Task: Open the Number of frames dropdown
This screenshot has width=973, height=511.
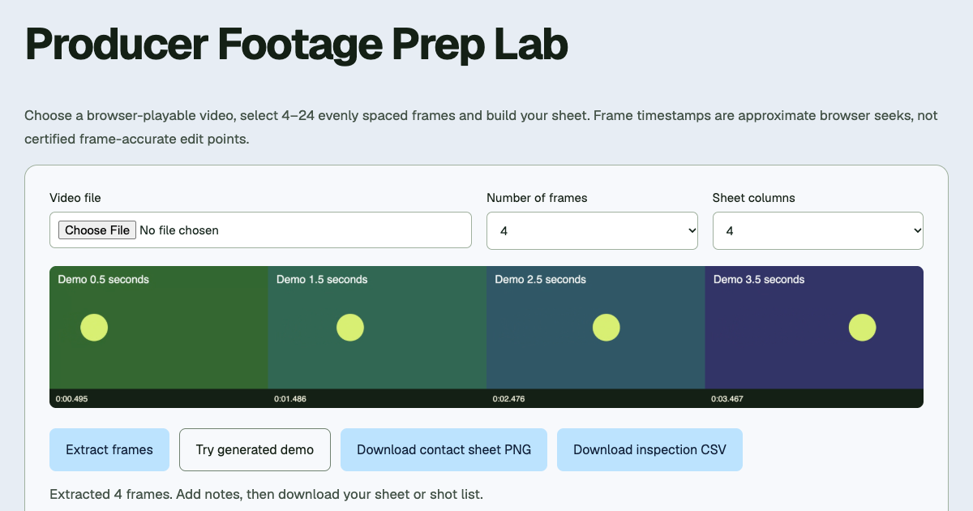Action: 592,230
